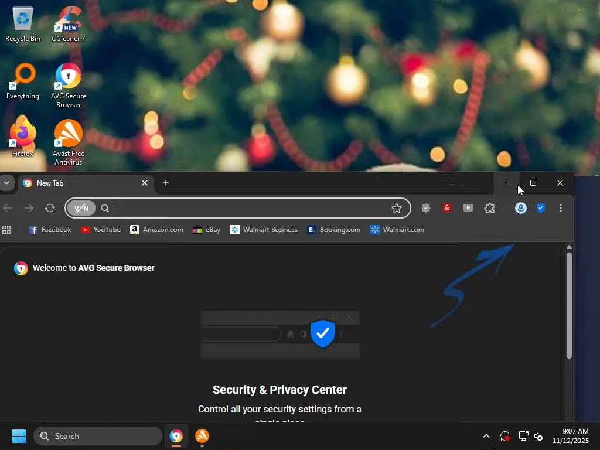The width and height of the screenshot is (600, 450).
Task: Click the search magnifier in address bar
Action: [x=105, y=208]
